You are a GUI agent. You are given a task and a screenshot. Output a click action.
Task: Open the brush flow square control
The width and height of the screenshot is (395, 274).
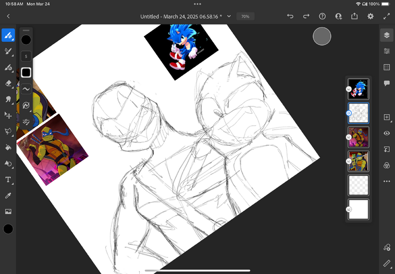26,73
